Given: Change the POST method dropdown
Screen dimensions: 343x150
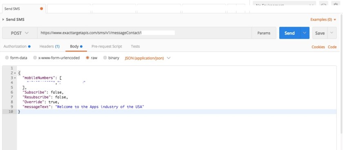Looking at the screenshot, I should point(20,33).
